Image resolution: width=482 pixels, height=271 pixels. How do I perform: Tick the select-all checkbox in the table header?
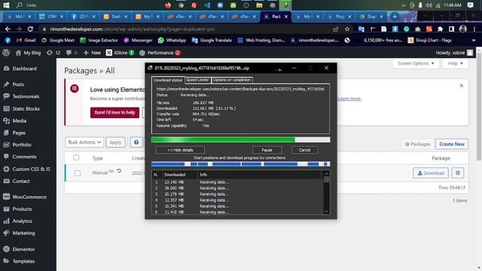point(76,157)
